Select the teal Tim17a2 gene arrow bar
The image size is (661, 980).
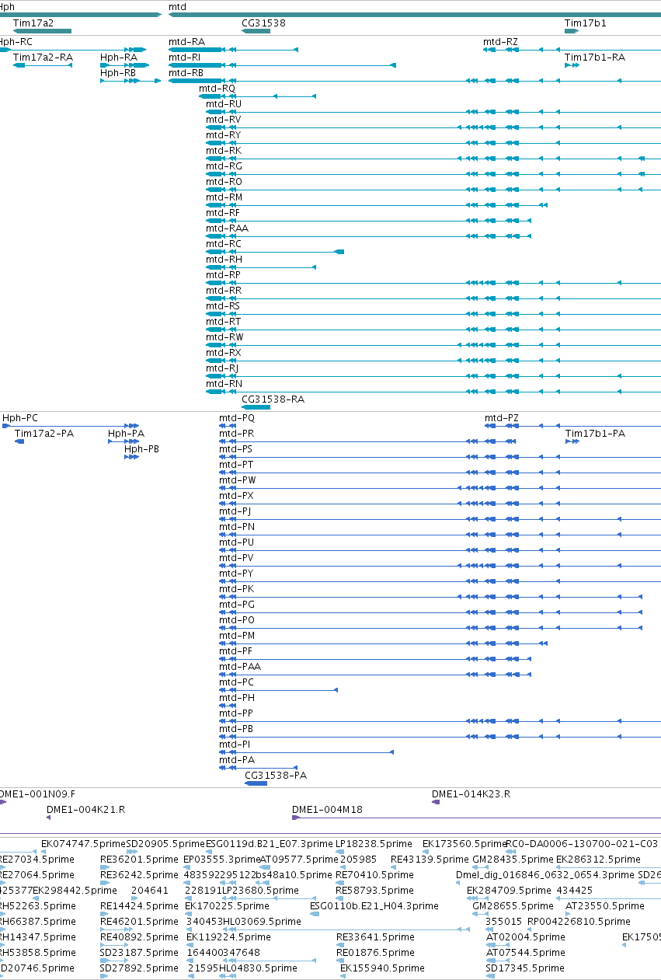pyautogui.click(x=43, y=31)
